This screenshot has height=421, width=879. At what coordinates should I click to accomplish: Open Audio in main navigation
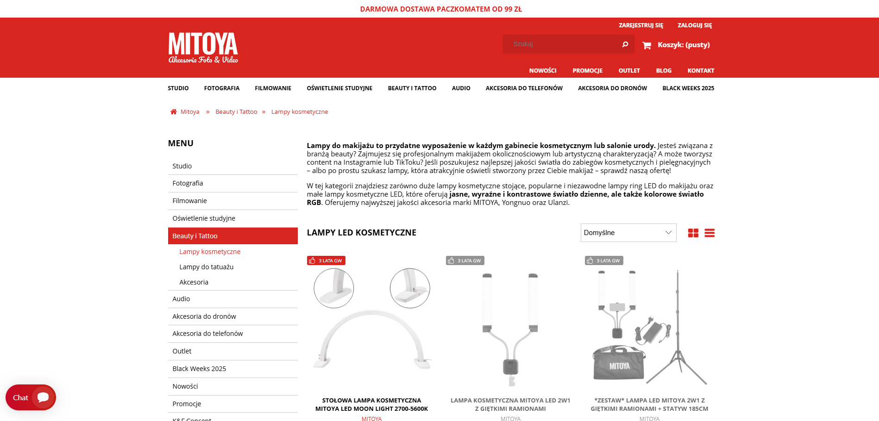[x=461, y=88]
